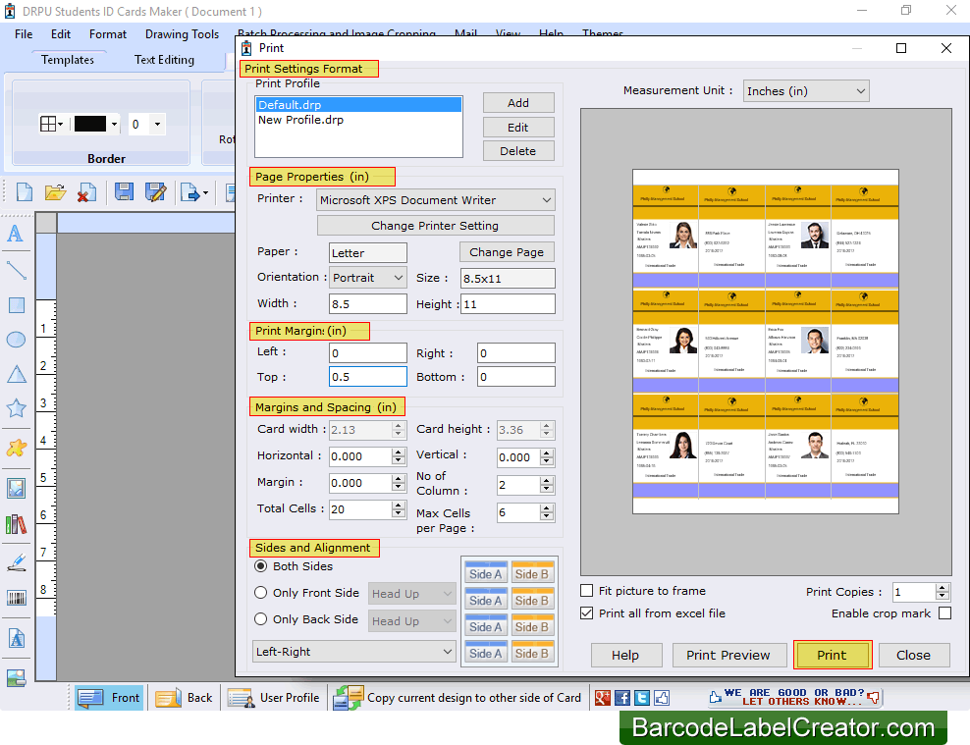
Task: Check the Enable crop mark option
Action: (x=945, y=612)
